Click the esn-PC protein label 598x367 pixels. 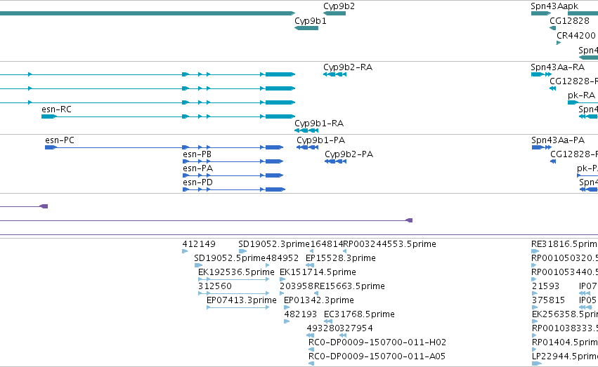(60, 140)
